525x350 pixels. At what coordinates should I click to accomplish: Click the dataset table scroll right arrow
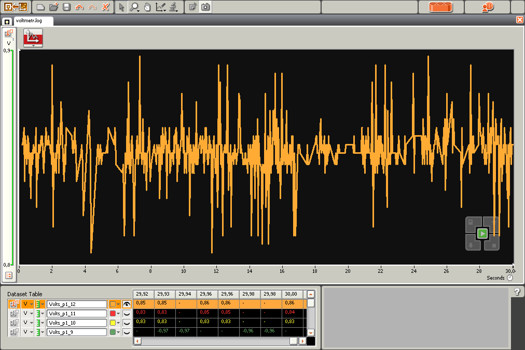tap(302, 341)
